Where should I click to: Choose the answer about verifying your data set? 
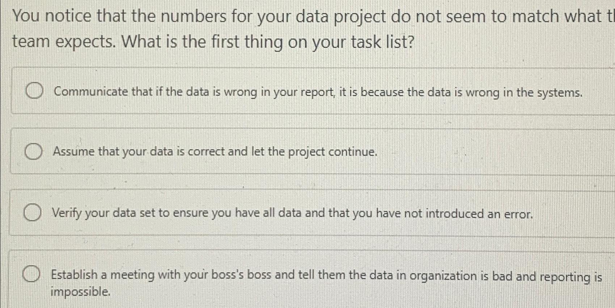tap(292, 213)
